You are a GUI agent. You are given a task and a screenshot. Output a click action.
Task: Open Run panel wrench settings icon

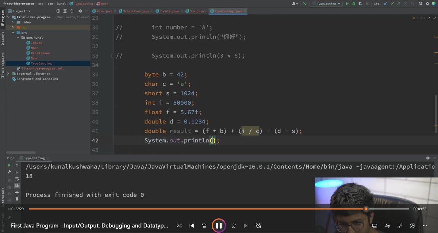coord(9,172)
